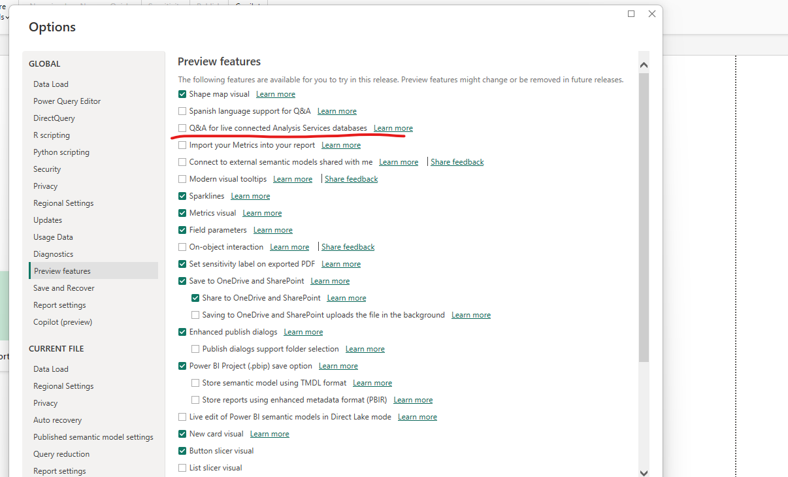Open Current File Data Load settings
Screen dimensions: 788x477
point(93,369)
